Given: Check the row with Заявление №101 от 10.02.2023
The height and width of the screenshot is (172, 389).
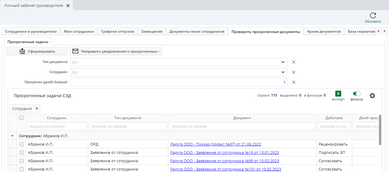Looking at the screenshot, I should [21, 169].
